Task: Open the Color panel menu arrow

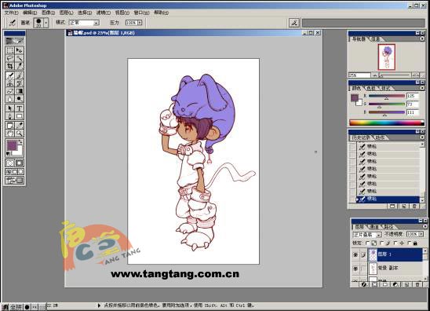Action: tap(422, 88)
